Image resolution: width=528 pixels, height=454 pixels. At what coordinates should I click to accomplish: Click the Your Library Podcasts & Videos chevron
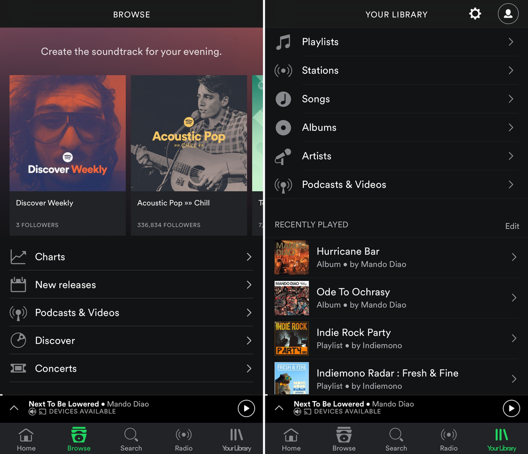pyautogui.click(x=511, y=185)
